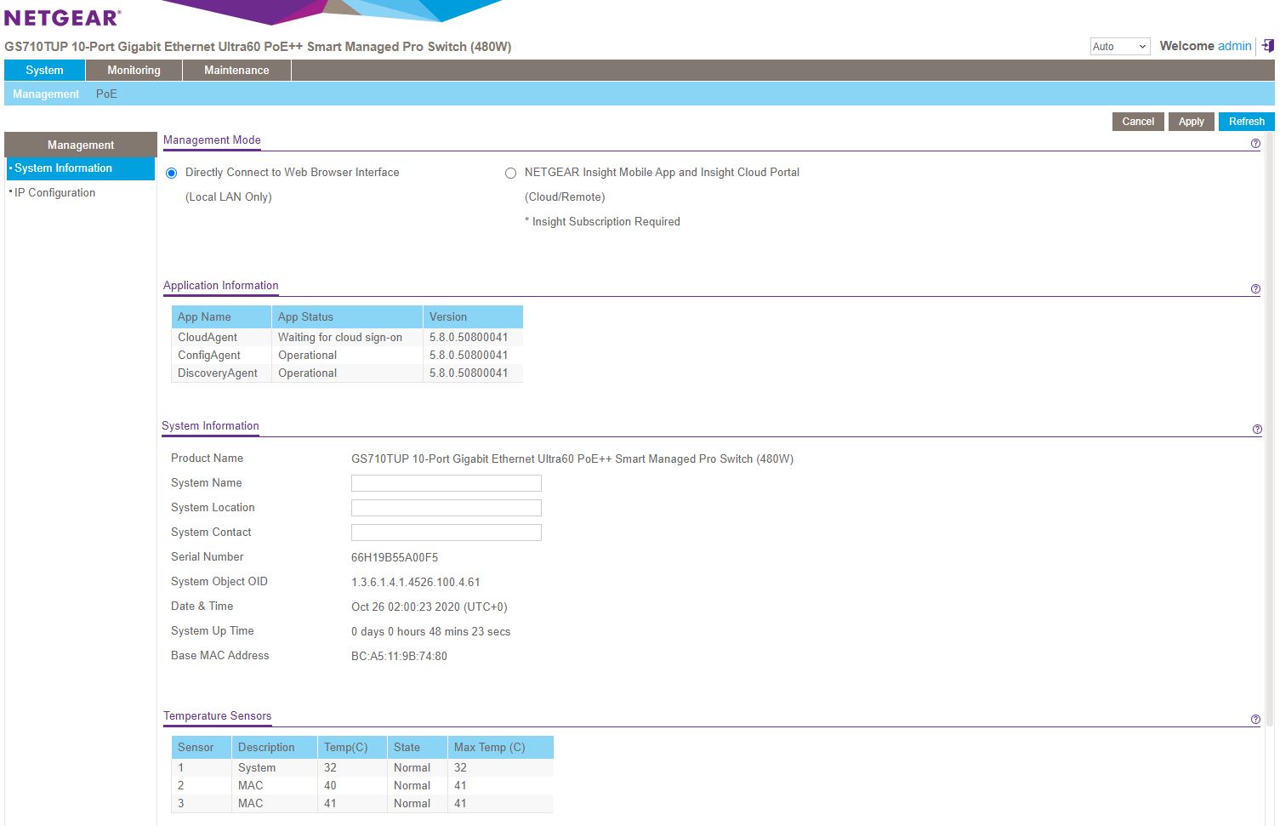The height and width of the screenshot is (826, 1280).
Task: Focus the System Location text box
Action: pyautogui.click(x=446, y=508)
